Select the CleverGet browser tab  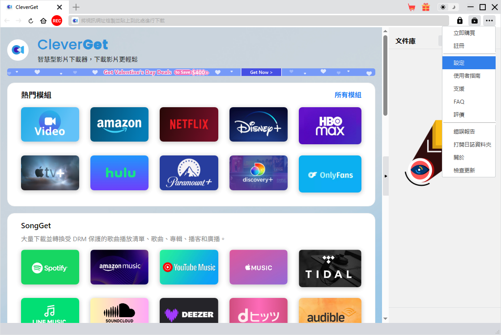coord(34,7)
